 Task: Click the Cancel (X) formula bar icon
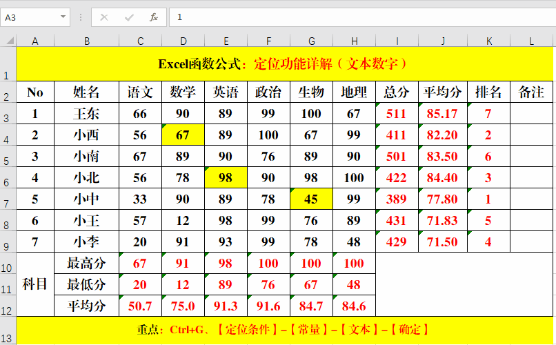coord(104,17)
